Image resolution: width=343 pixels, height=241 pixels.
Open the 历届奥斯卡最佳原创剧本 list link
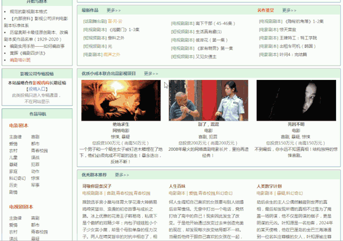coord(36,36)
